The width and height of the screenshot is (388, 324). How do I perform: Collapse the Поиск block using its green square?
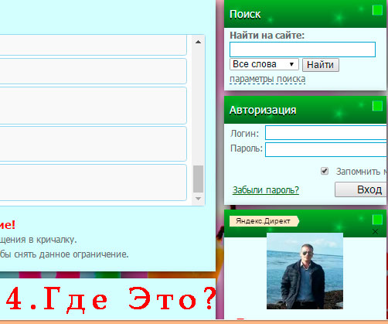pyautogui.click(x=377, y=11)
